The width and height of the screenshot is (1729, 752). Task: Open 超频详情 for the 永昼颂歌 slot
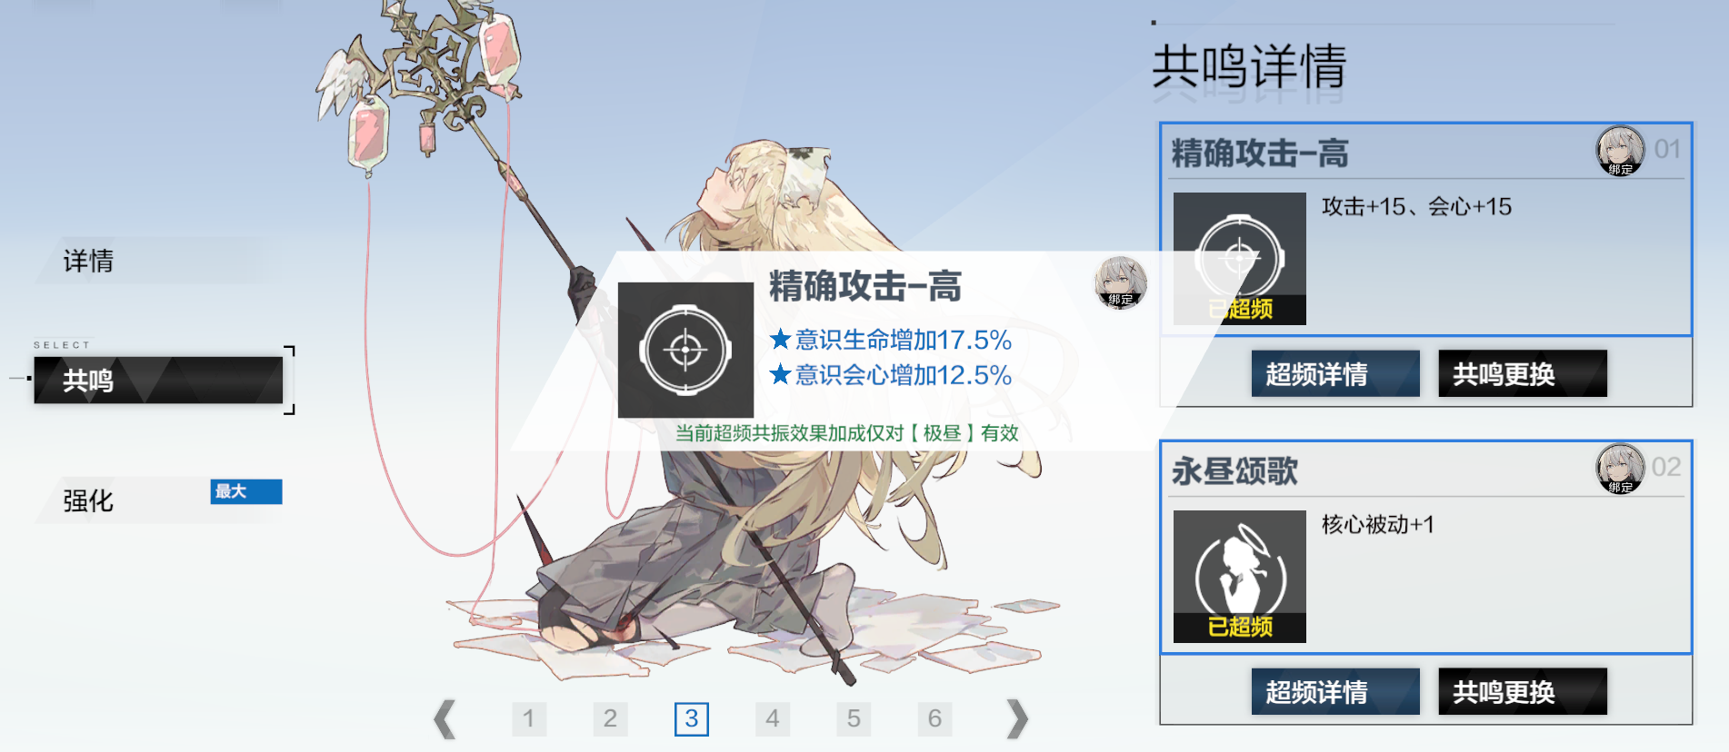click(x=1335, y=691)
